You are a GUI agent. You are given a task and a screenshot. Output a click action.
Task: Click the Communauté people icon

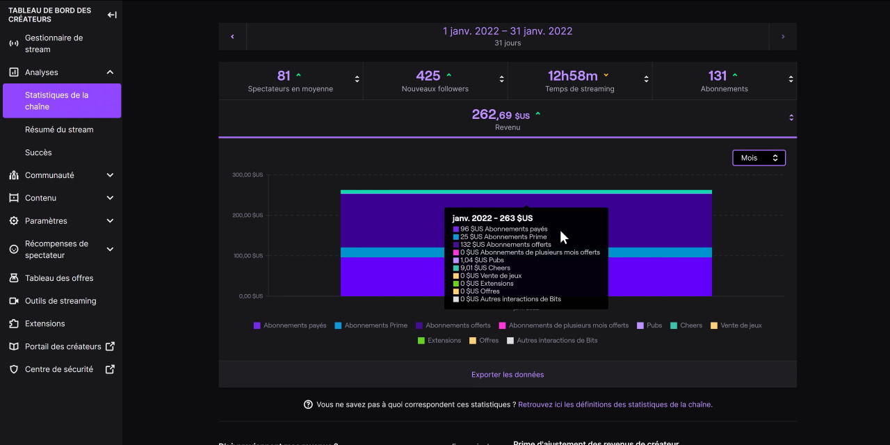(x=13, y=175)
